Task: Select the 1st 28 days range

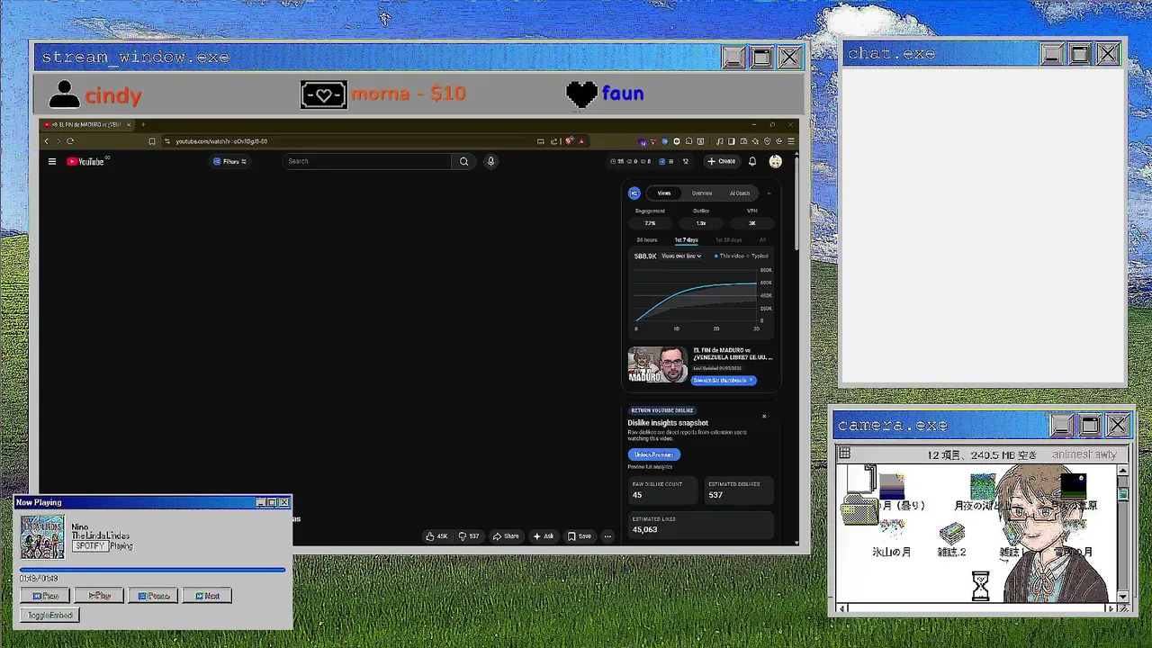Action: pyautogui.click(x=729, y=239)
